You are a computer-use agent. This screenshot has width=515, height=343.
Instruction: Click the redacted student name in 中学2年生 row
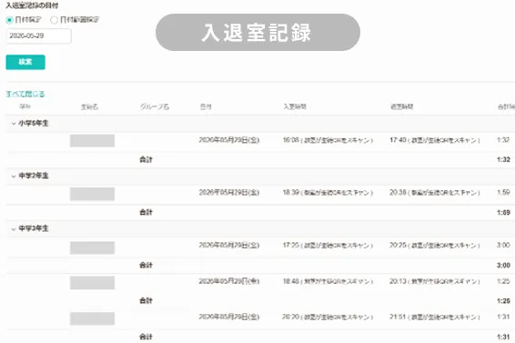[x=92, y=194]
